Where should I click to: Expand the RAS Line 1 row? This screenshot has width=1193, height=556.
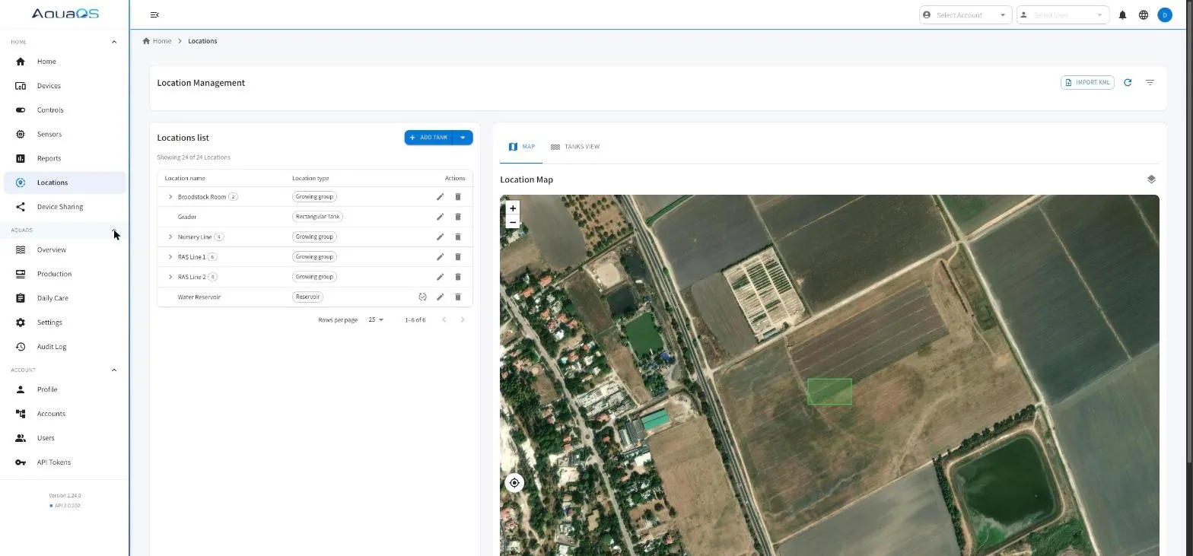(x=170, y=257)
